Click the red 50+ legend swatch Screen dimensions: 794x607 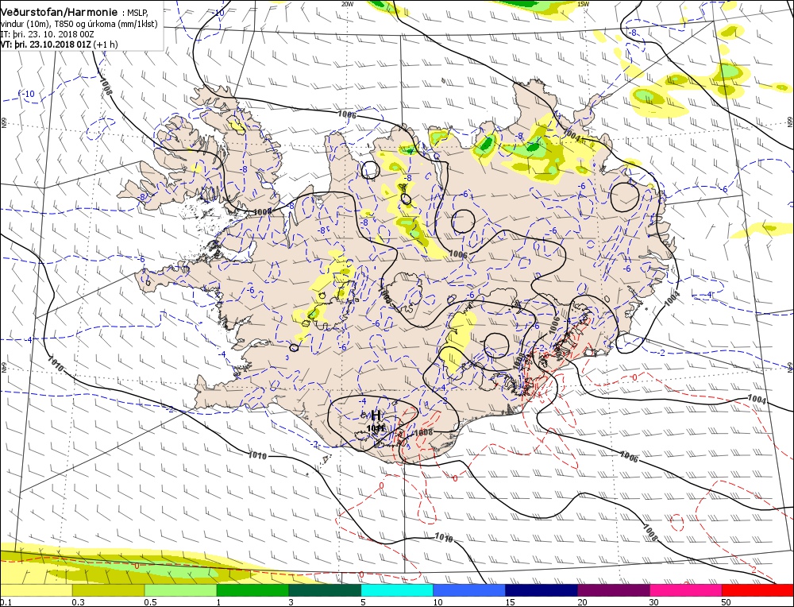click(x=757, y=590)
